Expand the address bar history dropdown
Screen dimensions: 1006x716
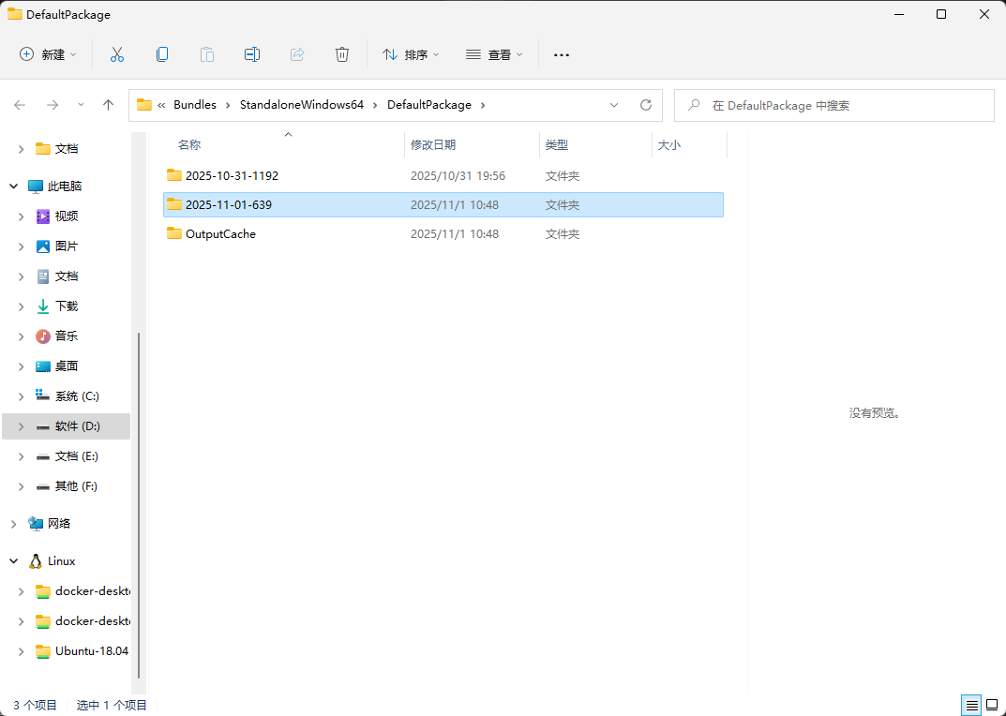tap(614, 105)
